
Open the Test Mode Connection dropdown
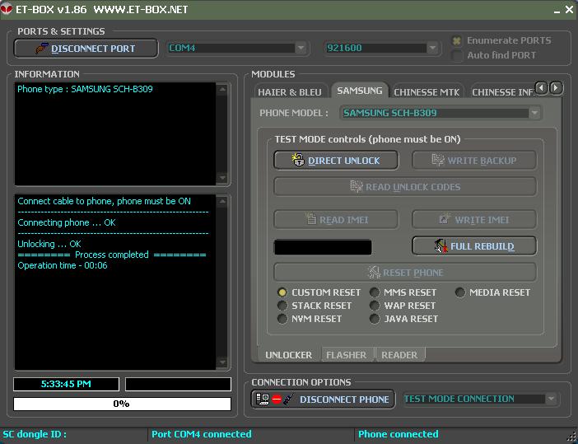(551, 399)
